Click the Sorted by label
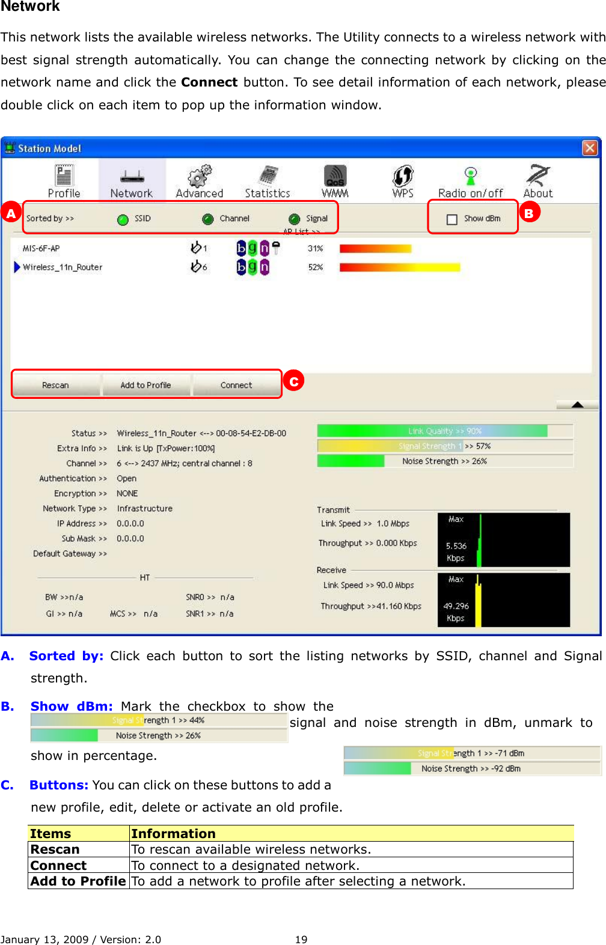 click(x=50, y=219)
